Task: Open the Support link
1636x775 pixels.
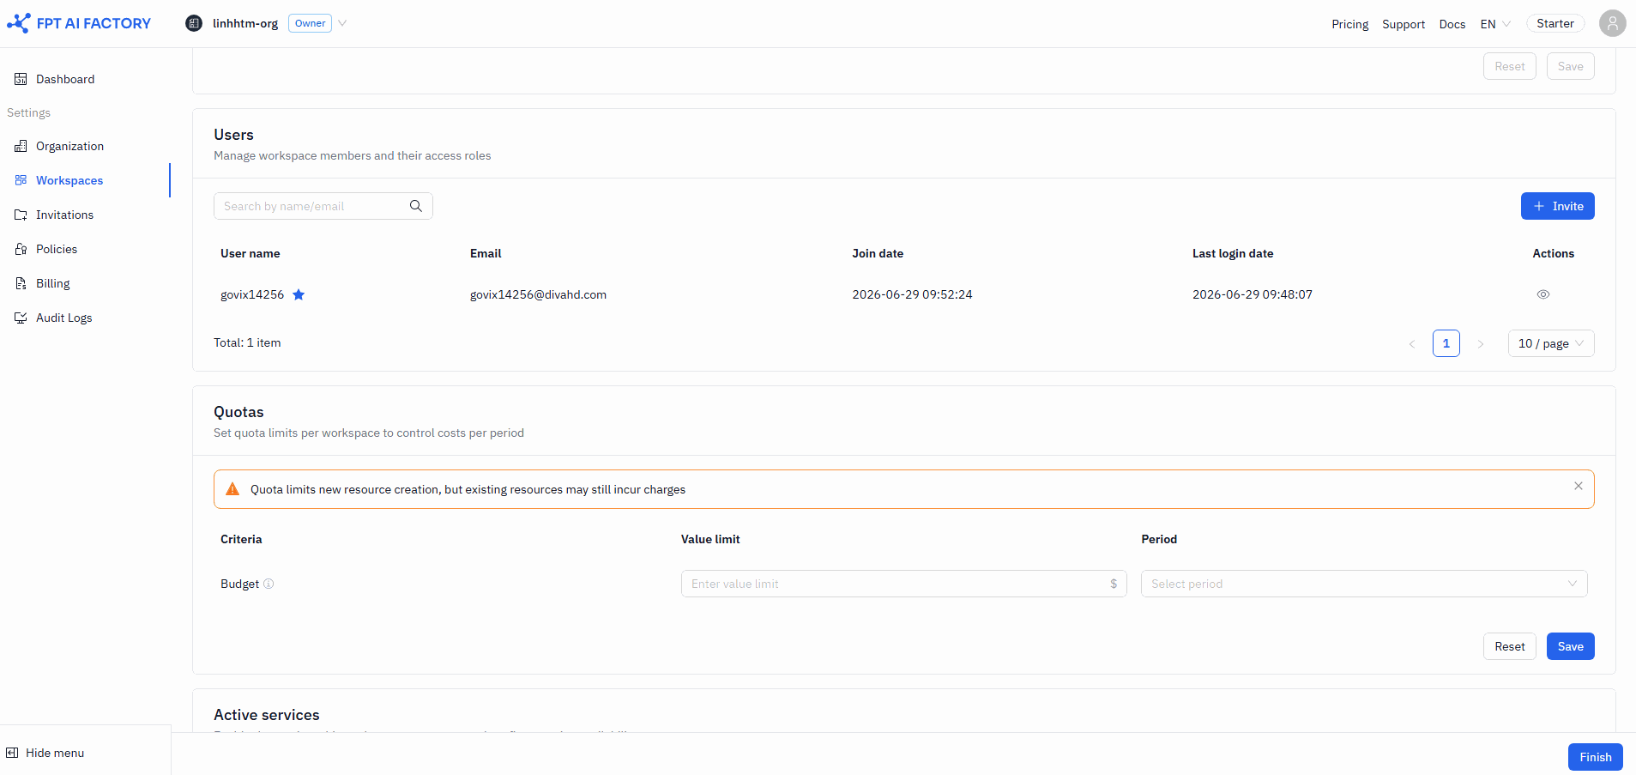Action: click(x=1404, y=24)
